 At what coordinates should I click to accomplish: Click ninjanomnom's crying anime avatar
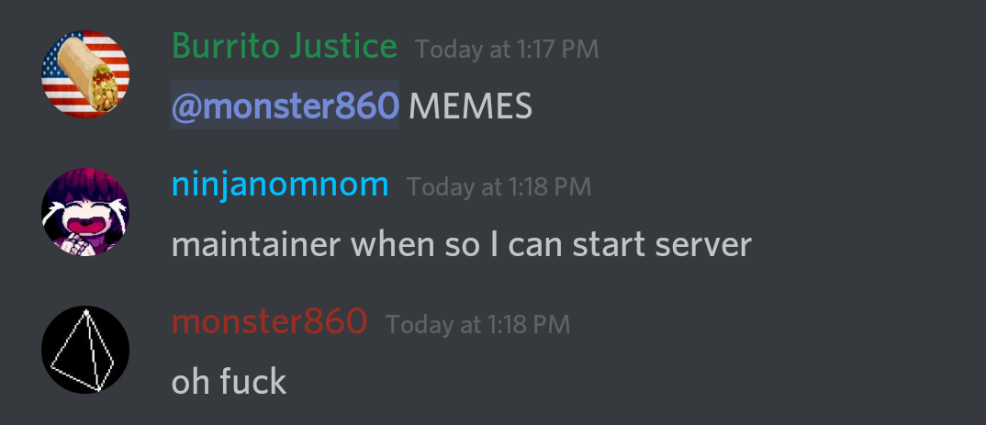click(85, 212)
